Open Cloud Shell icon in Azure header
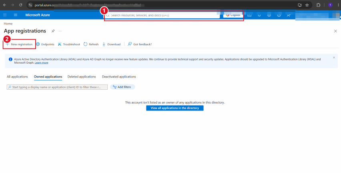This screenshot has width=341, height=173. click(x=249, y=15)
